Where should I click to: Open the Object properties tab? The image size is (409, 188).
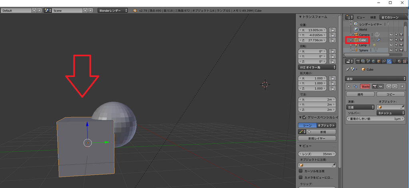[x=379, y=61]
